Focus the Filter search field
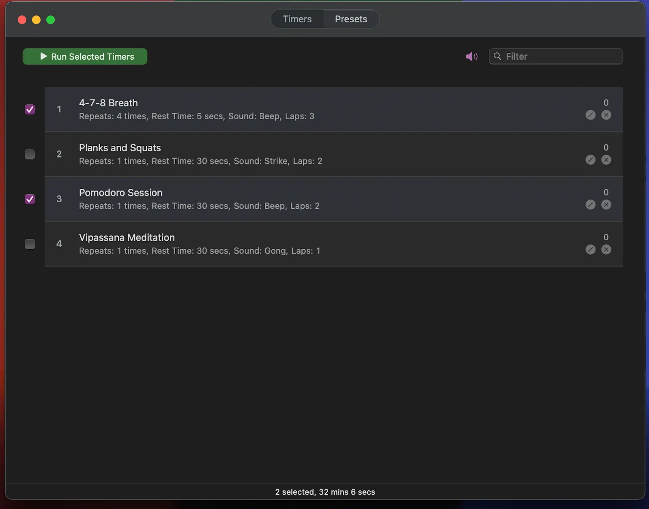This screenshot has height=509, width=649. point(555,56)
